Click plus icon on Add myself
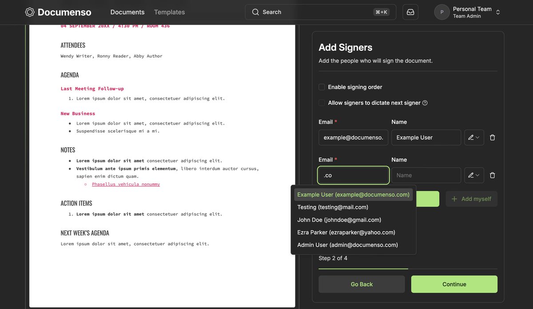533x309 pixels. [x=454, y=199]
